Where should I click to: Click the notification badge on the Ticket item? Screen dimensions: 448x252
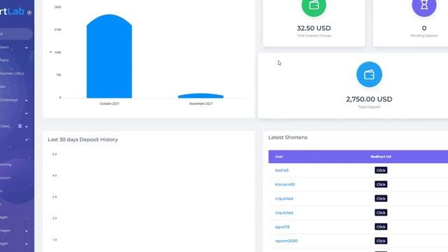(x=20, y=126)
